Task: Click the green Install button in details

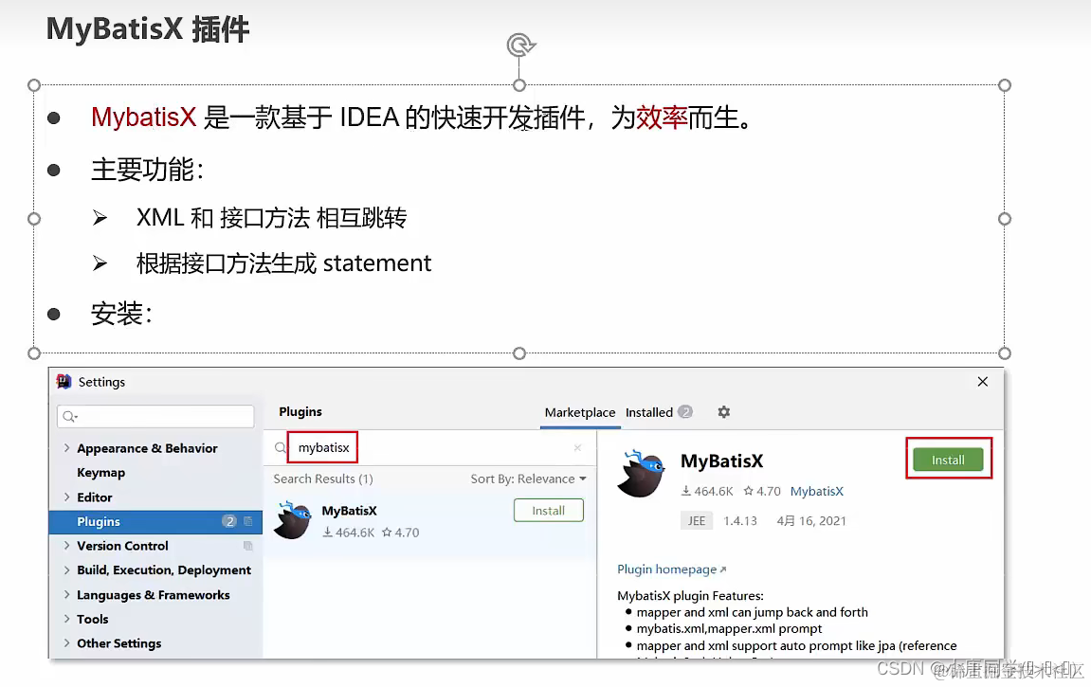Action: (x=948, y=460)
